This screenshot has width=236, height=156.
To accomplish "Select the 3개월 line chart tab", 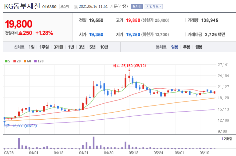I will [x=58, y=47].
